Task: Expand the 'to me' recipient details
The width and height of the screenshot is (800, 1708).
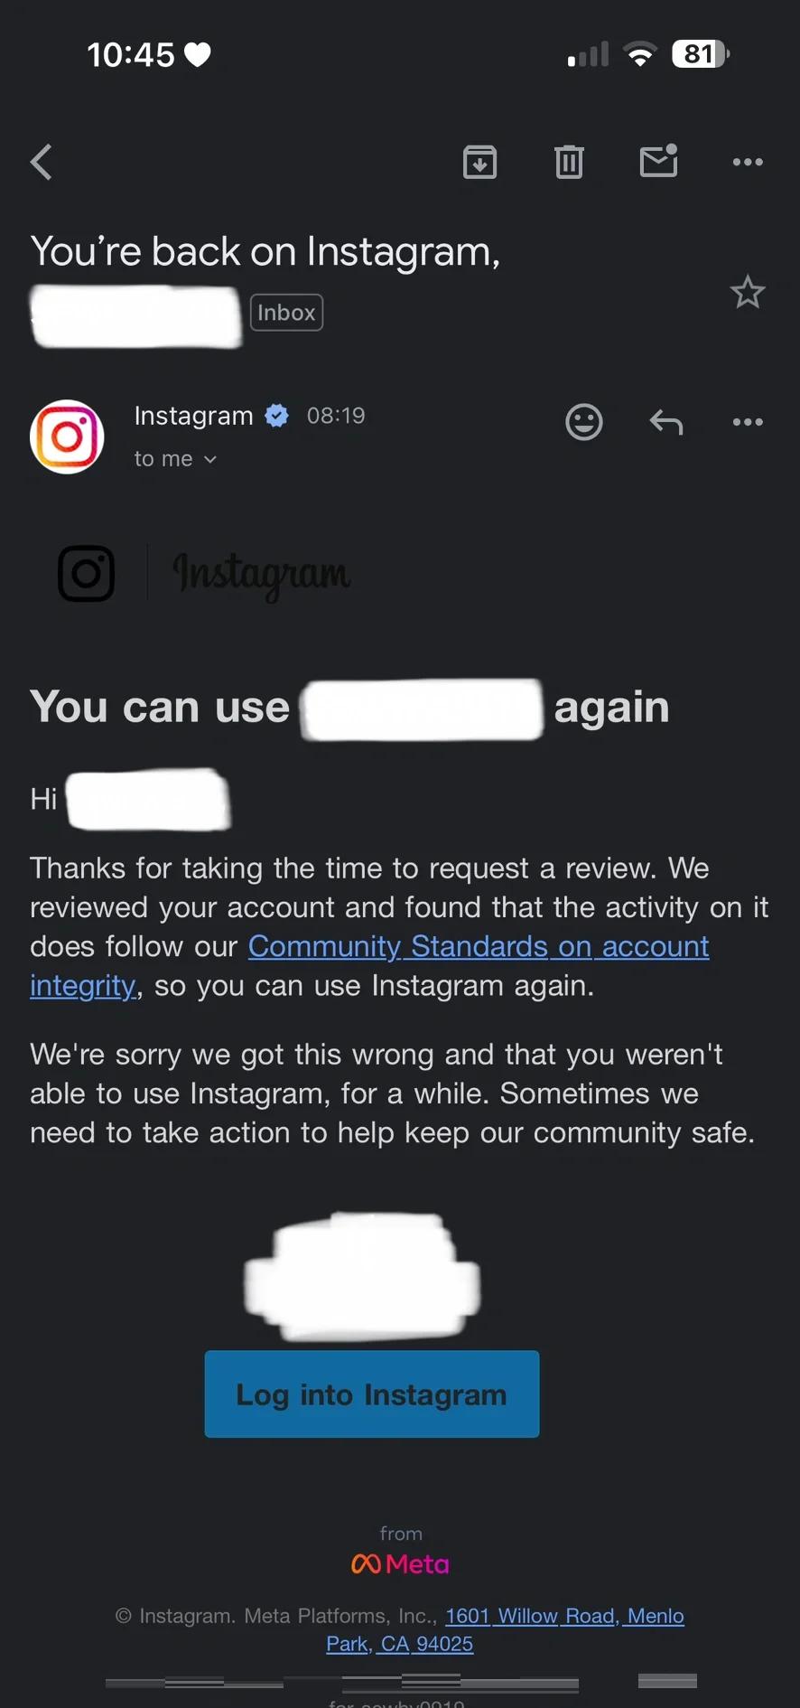Action: click(x=175, y=459)
